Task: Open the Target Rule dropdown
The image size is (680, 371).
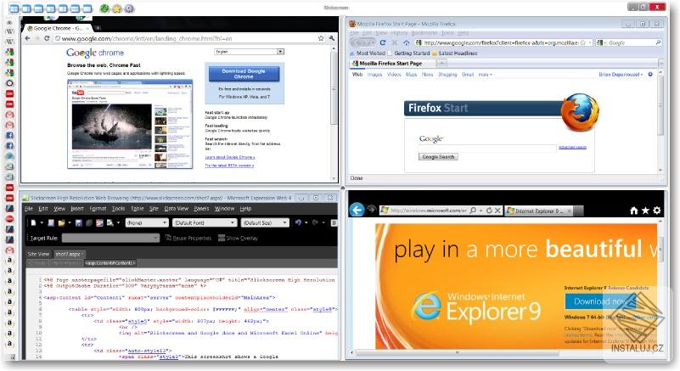Action: tap(110, 238)
